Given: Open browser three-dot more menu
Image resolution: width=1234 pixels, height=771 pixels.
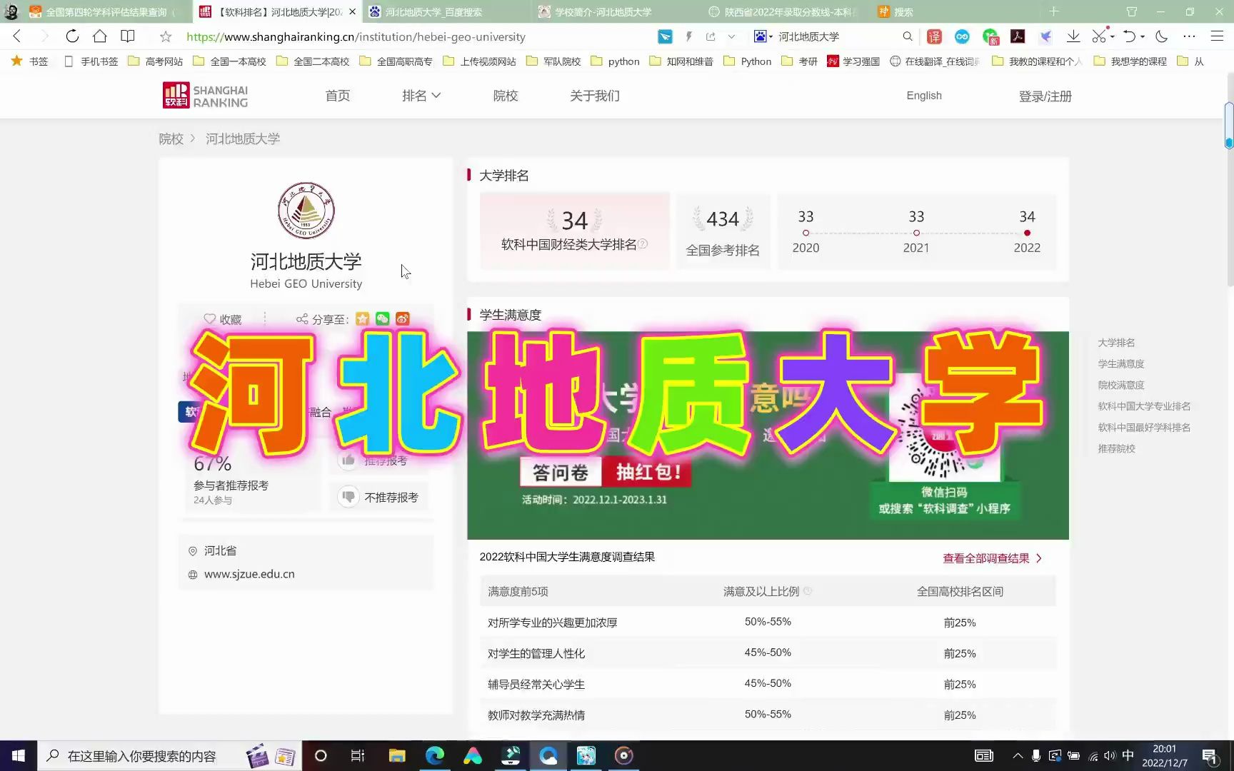Looking at the screenshot, I should [x=1189, y=36].
